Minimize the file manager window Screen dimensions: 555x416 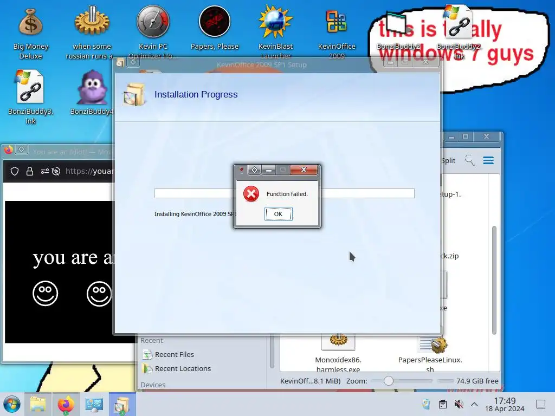click(x=451, y=137)
